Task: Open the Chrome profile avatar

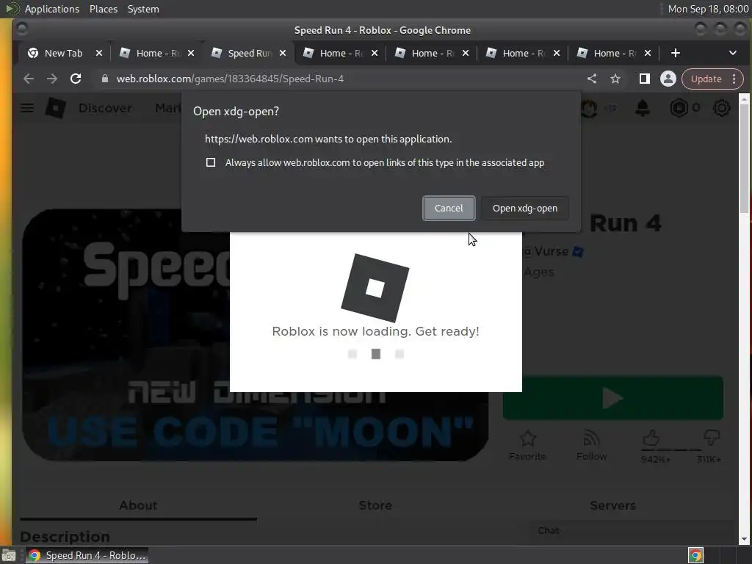Action: coord(668,79)
